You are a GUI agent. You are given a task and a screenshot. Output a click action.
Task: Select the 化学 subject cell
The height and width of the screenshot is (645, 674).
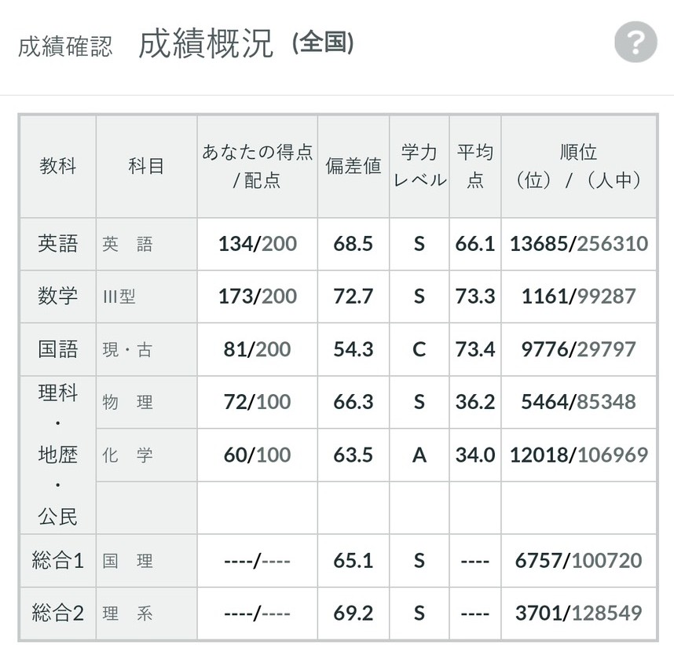[x=128, y=455]
